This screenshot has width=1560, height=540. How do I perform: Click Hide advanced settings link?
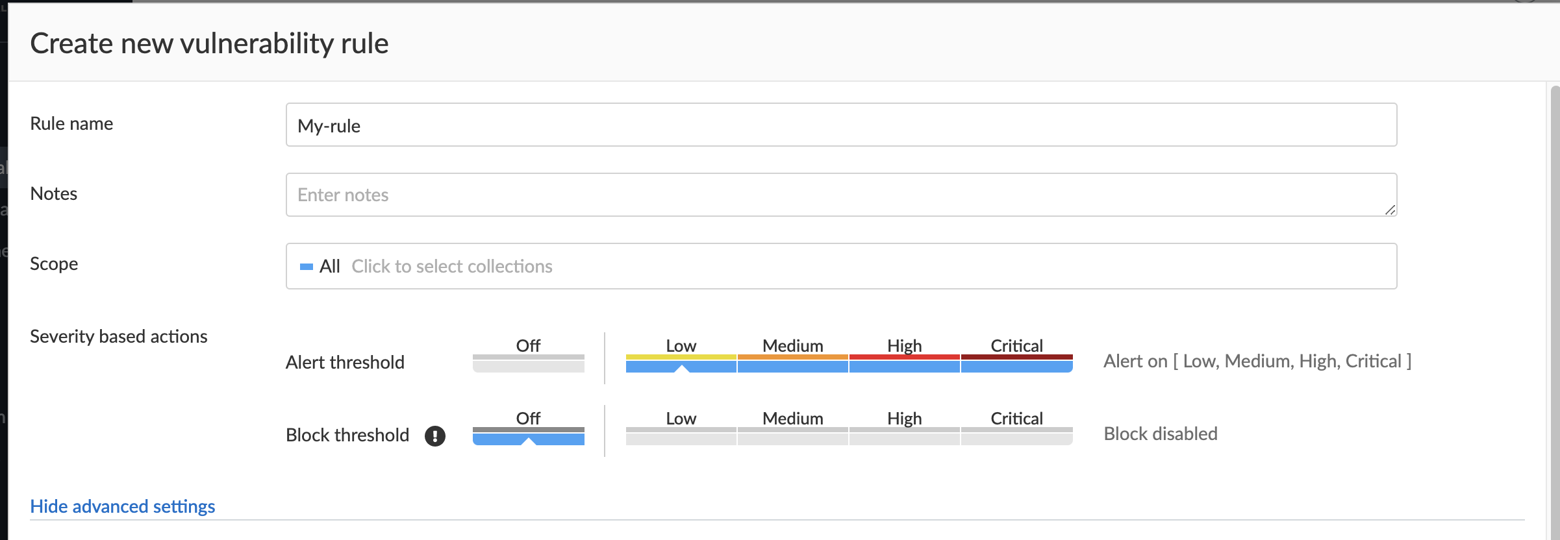point(123,506)
